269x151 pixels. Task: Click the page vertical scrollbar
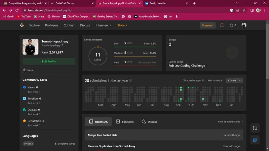pyautogui.click(x=267, y=51)
